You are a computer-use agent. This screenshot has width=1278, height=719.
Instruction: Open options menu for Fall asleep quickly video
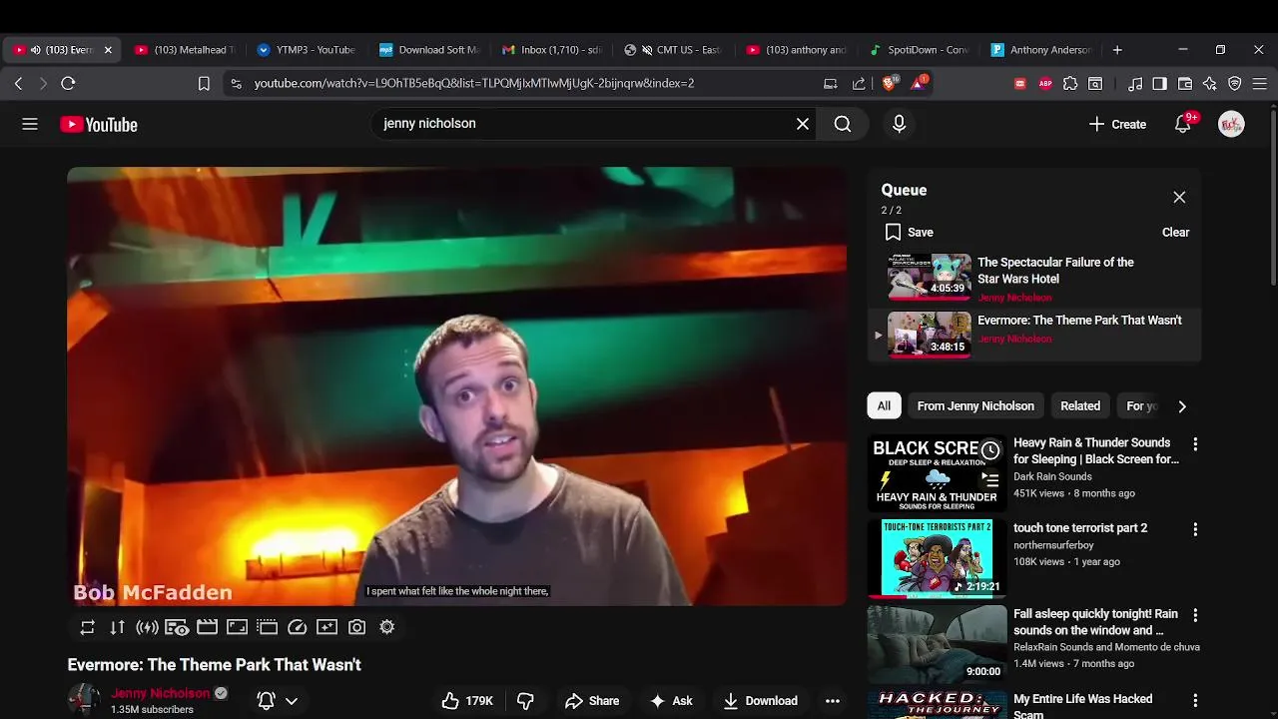[1195, 615]
